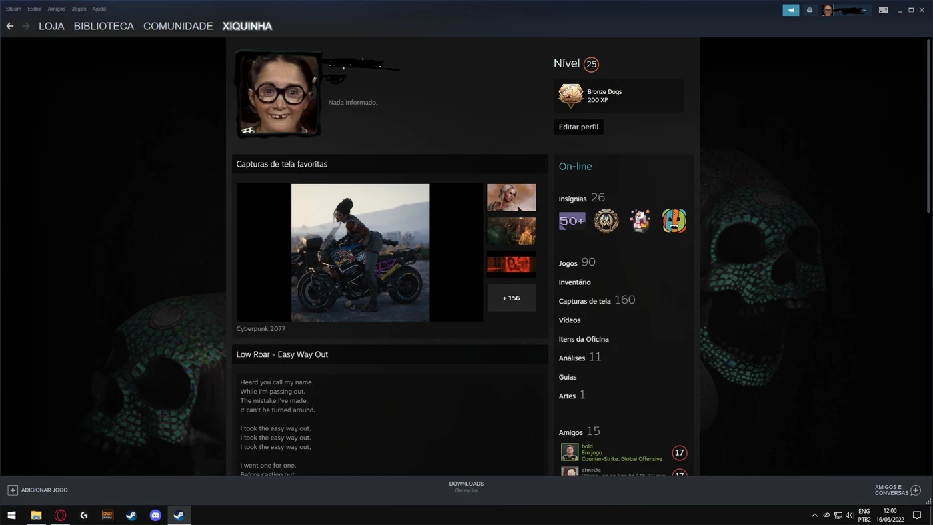This screenshot has width=933, height=525.
Task: Select the XIQUINHA profile tab
Action: [247, 26]
